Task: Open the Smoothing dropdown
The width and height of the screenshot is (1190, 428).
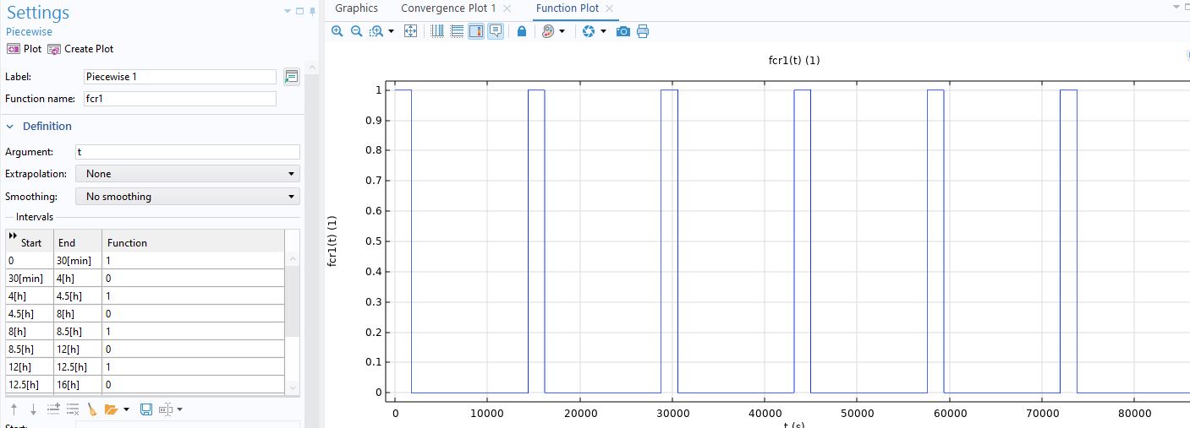Action: [188, 197]
